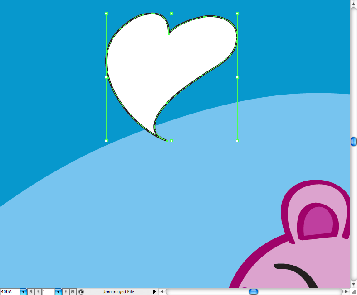Screen dimensions: 357x295
Task: Jump to the last artboard
Action: 73,292
